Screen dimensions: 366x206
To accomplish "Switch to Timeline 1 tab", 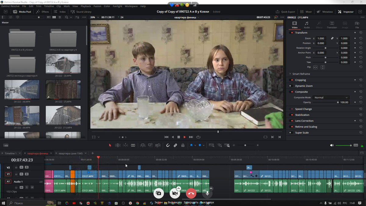I will (x=11, y=153).
